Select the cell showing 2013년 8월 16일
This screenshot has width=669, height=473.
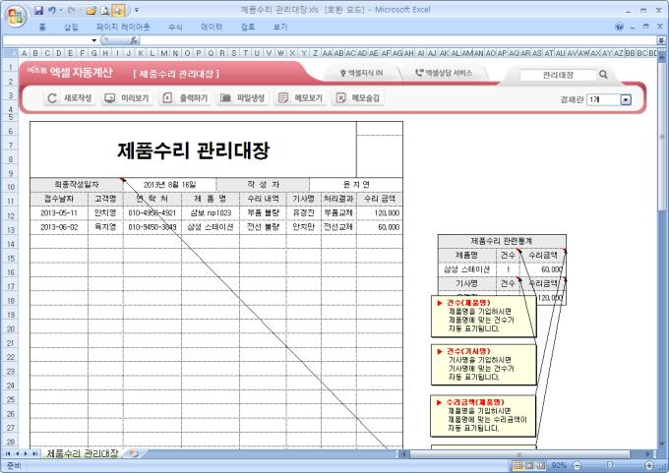point(169,185)
